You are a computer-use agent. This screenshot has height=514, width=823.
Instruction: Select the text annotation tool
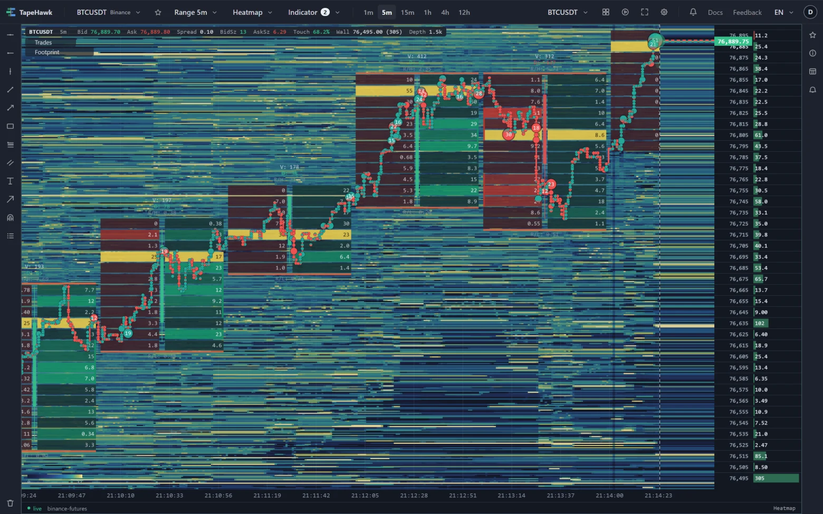[10, 181]
